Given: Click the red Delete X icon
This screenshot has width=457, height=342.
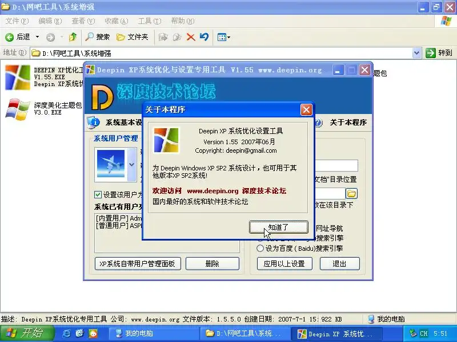Looking at the screenshot, I should point(191,37).
